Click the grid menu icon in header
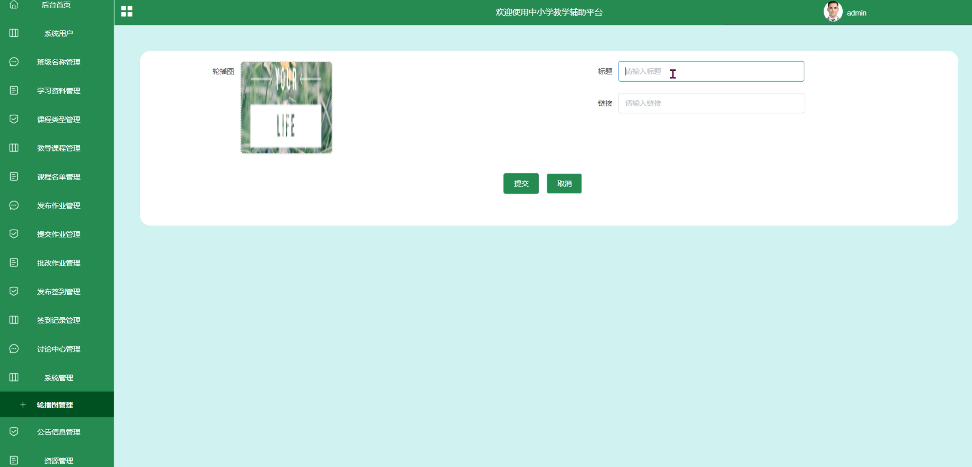Image resolution: width=972 pixels, height=467 pixels. (x=127, y=11)
